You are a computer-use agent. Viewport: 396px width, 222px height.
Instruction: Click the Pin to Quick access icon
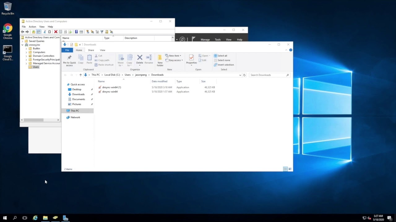[x=69, y=57]
